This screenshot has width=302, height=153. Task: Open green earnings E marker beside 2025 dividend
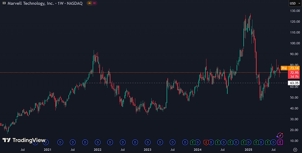[243, 142]
